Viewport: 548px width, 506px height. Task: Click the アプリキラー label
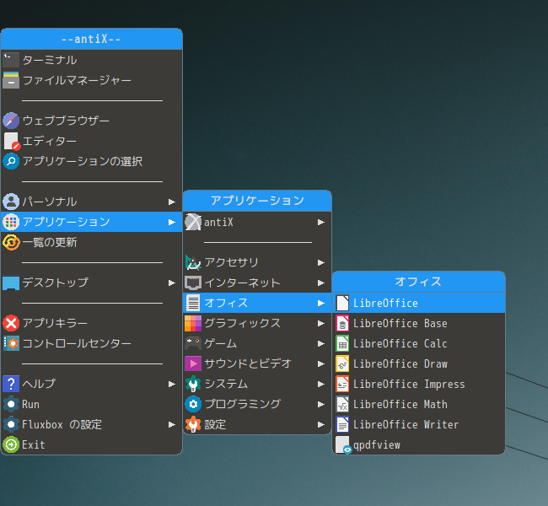coord(55,323)
